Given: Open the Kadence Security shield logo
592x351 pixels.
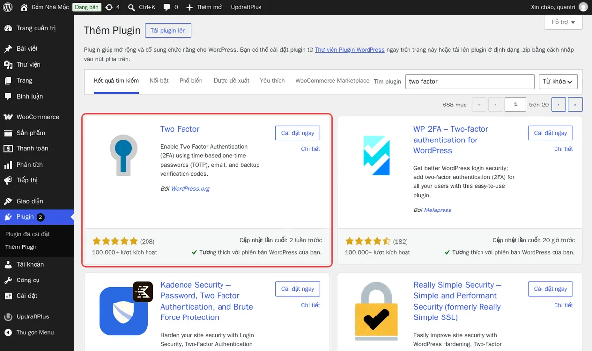Looking at the screenshot, I should tap(123, 311).
